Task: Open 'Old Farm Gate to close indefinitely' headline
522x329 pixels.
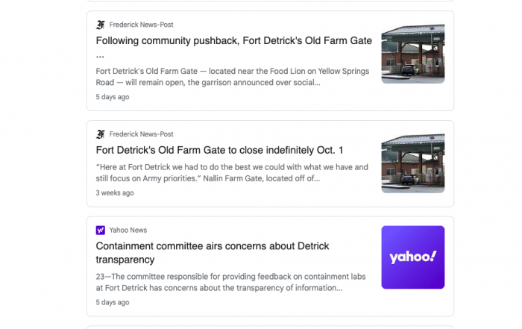Action: pos(219,150)
